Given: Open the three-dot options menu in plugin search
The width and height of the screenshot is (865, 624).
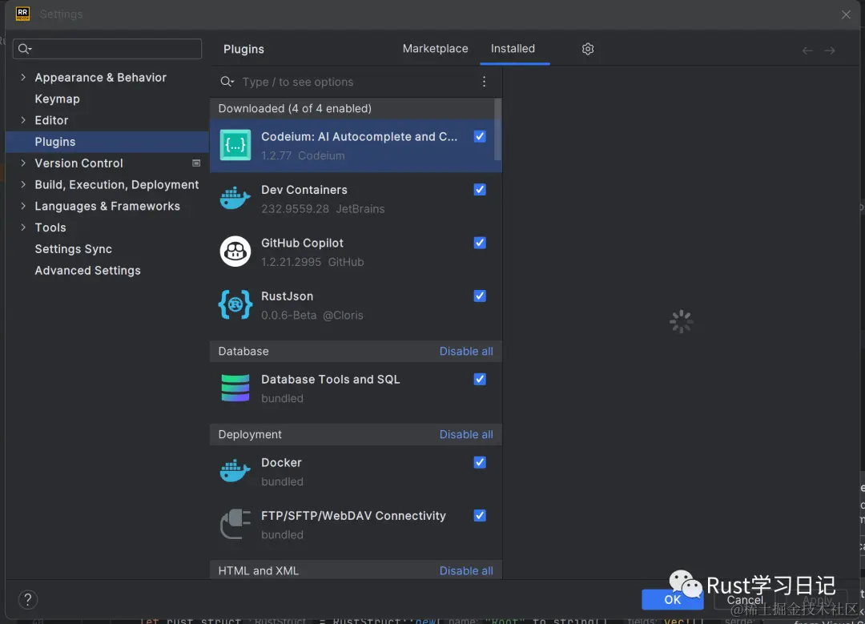Looking at the screenshot, I should click(484, 82).
